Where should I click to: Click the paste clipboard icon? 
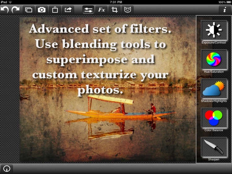tap(55, 10)
